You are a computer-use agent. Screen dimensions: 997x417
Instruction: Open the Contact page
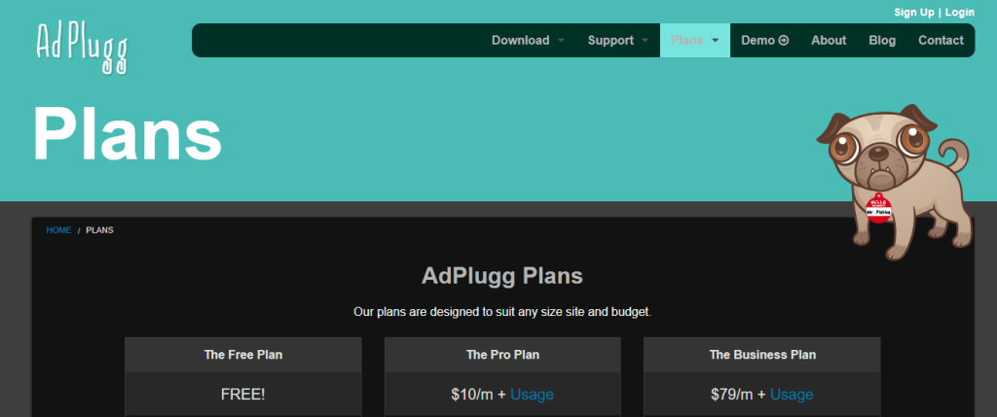pyautogui.click(x=941, y=41)
